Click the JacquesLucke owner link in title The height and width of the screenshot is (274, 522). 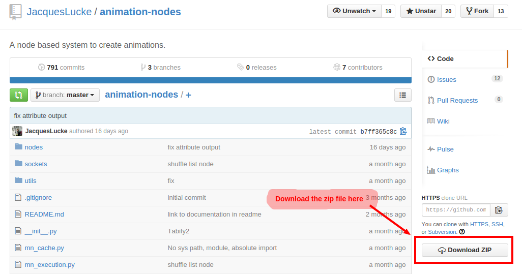pyautogui.click(x=59, y=12)
